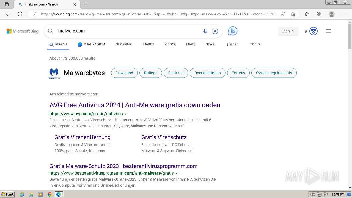This screenshot has height=198, width=352.
Task: Click the scrollbar down arrow
Action: (x=350, y=188)
